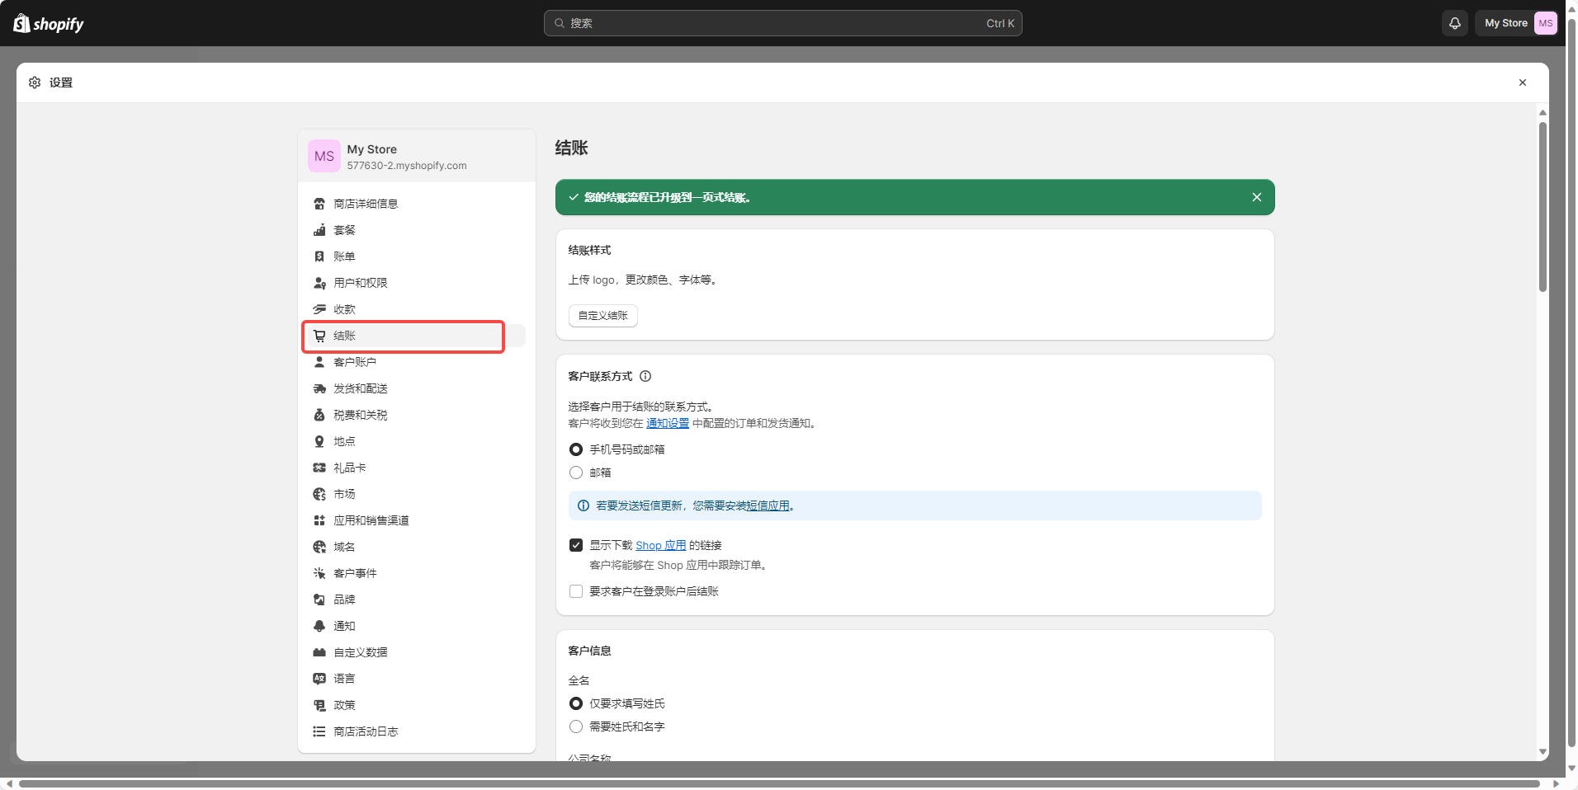Click the 客户事件 icon
The height and width of the screenshot is (790, 1578).
coord(319,573)
